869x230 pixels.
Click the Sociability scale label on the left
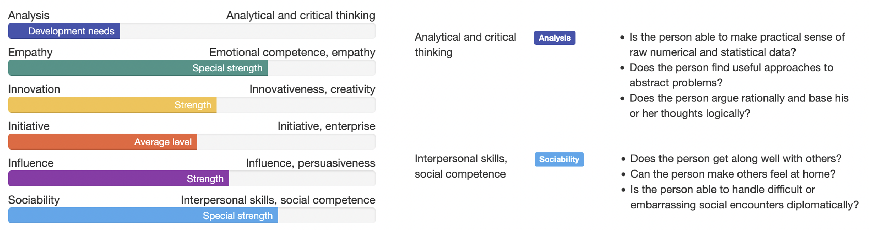(x=34, y=200)
